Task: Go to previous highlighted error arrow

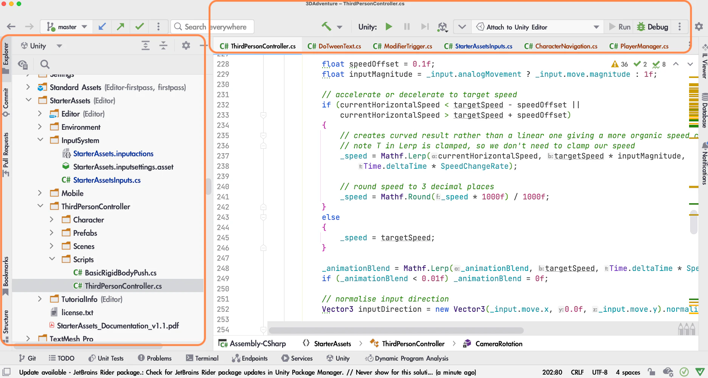Action: tap(676, 64)
